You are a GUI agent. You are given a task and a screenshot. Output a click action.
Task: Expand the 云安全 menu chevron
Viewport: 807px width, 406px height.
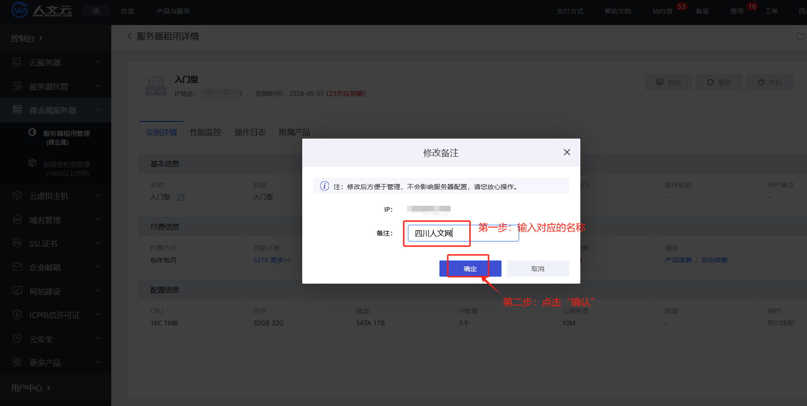coord(98,338)
